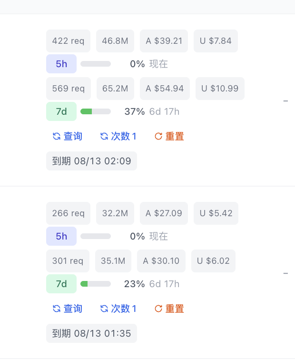Click the 次数 1 sync icon in first card
Image resolution: width=295 pixels, height=360 pixels.
tap(104, 136)
